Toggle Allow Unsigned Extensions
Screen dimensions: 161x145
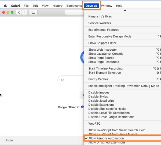point(123,143)
